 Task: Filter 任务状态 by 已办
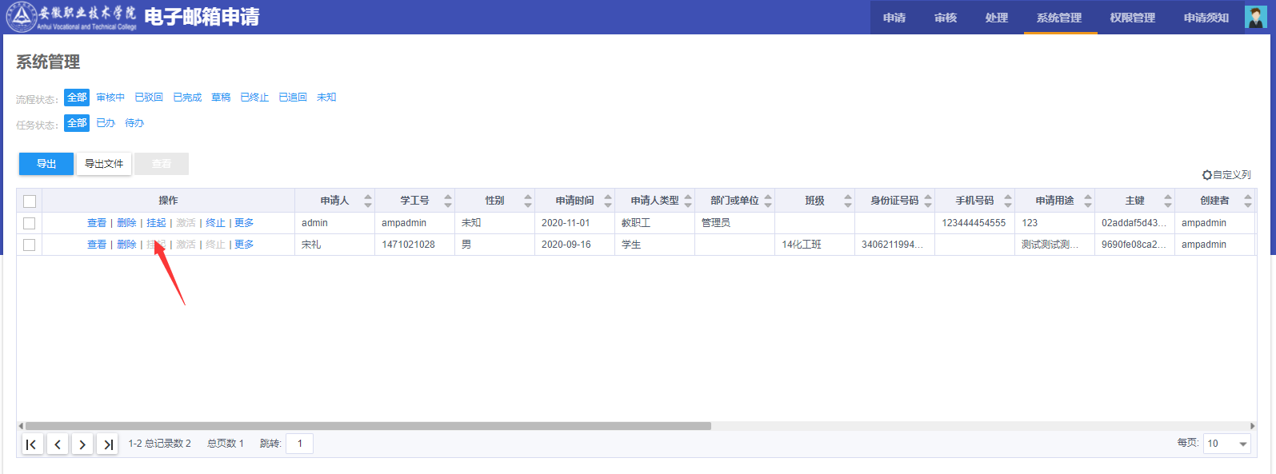tap(106, 123)
